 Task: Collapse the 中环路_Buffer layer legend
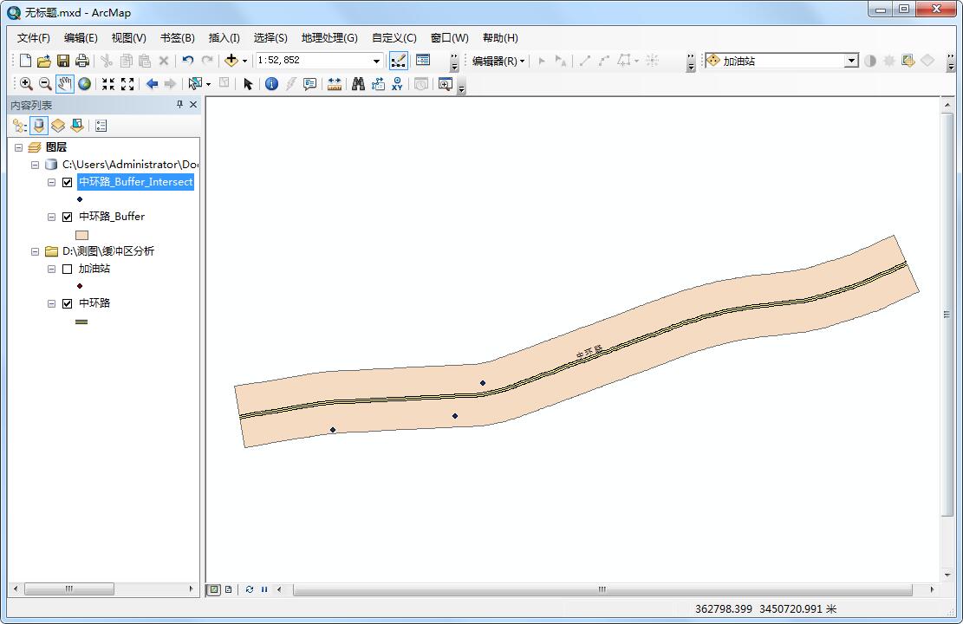[x=52, y=217]
